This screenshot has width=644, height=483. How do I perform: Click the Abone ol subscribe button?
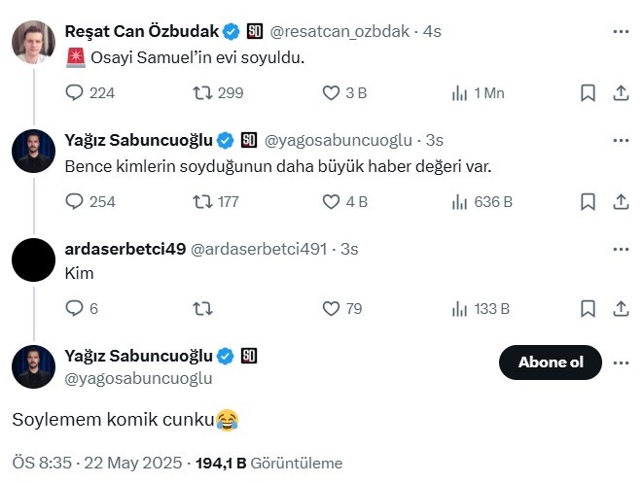coord(550,362)
